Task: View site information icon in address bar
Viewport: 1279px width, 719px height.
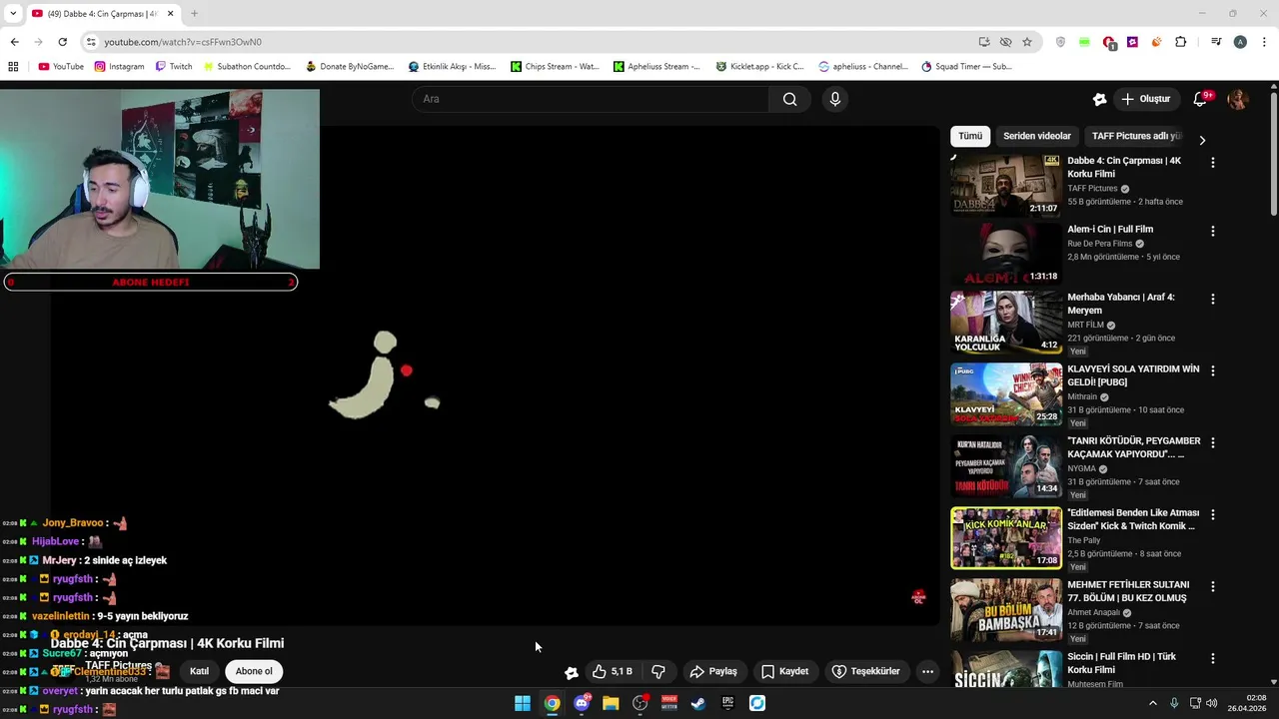Action: click(x=91, y=42)
